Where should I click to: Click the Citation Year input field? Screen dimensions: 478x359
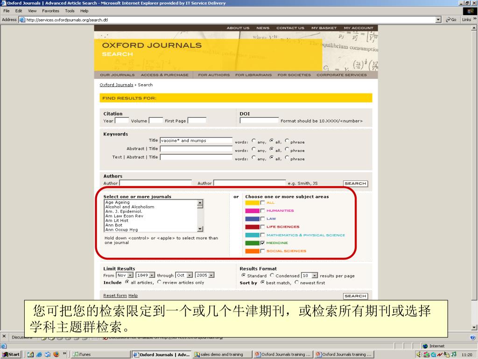pyautogui.click(x=122, y=121)
